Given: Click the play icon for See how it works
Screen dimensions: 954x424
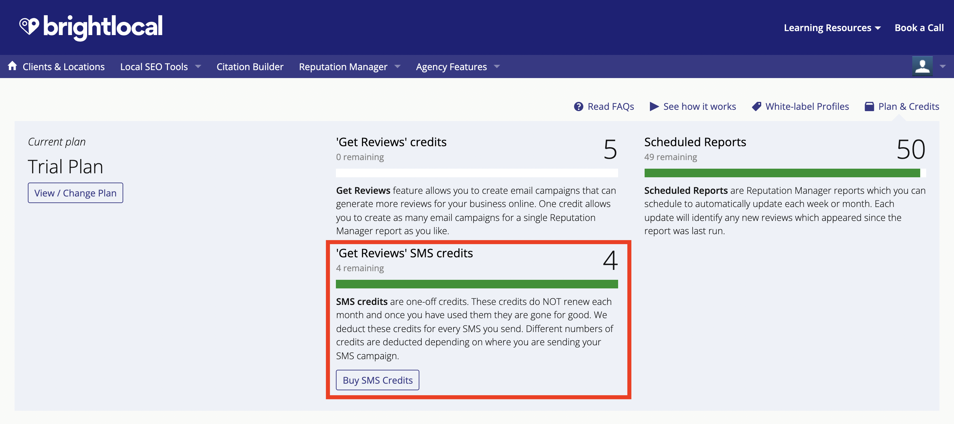Looking at the screenshot, I should 654,107.
